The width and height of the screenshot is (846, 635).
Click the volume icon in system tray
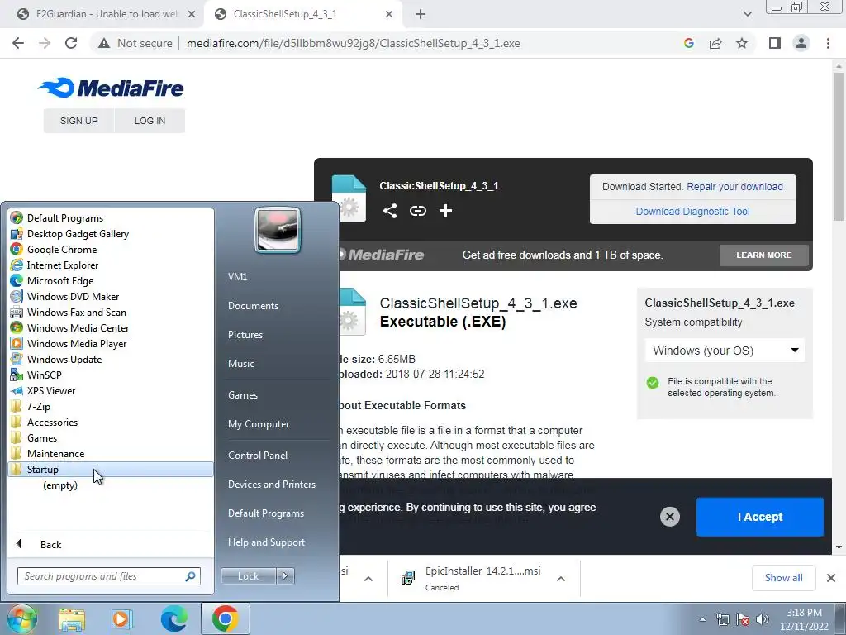pos(763,619)
